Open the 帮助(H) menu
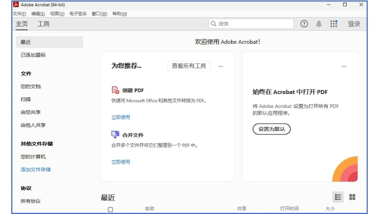 (x=120, y=14)
